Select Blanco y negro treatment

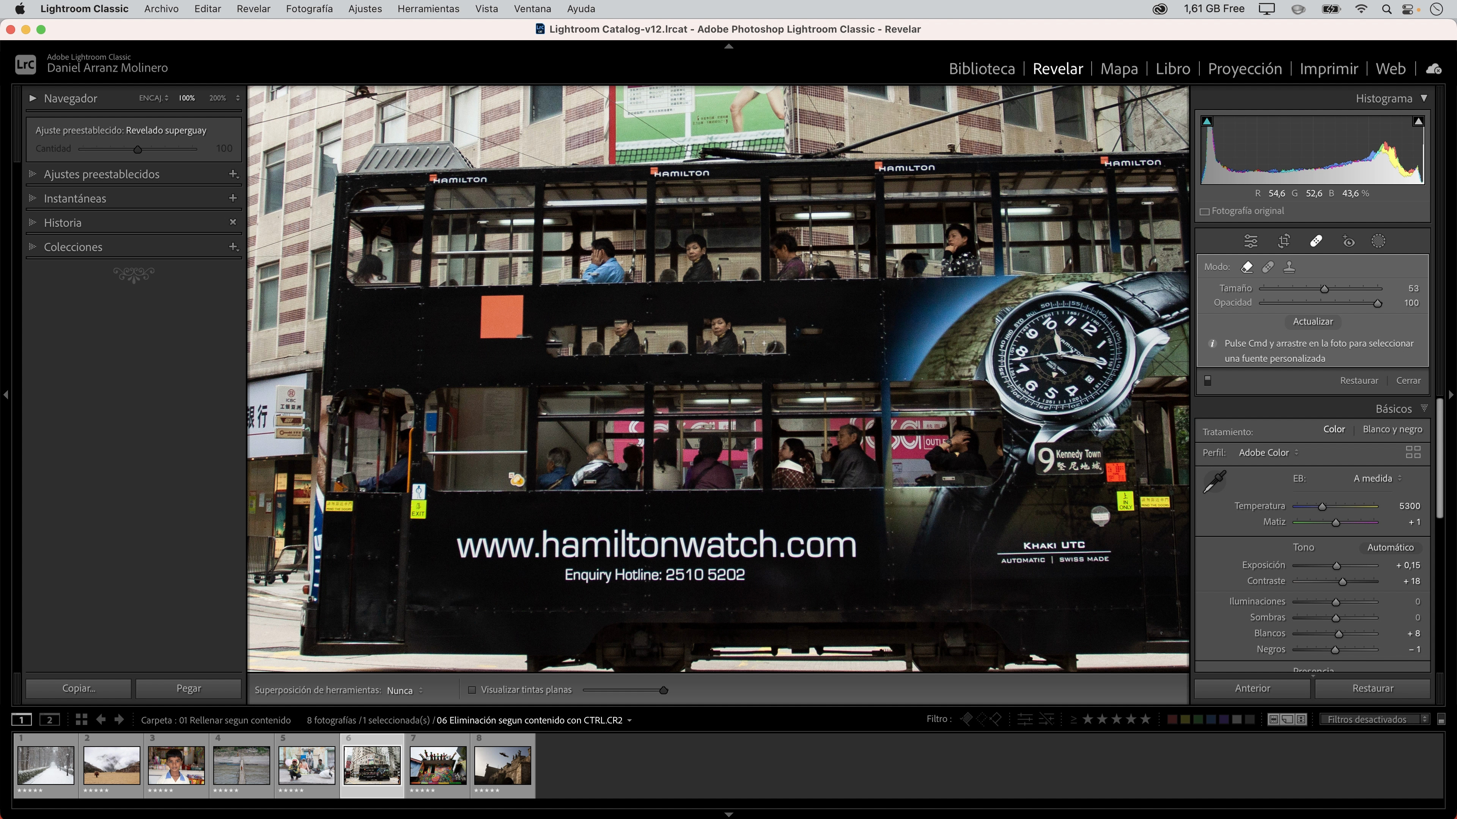pos(1392,430)
